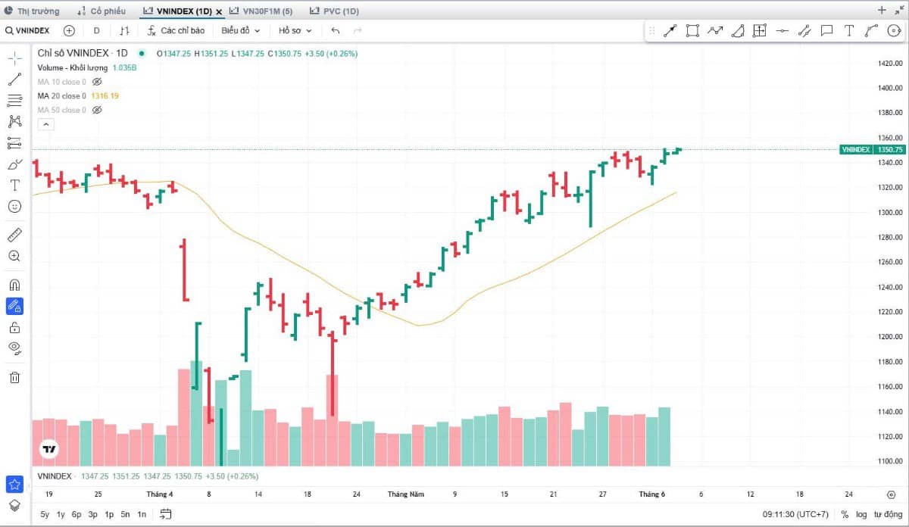This screenshot has height=527, width=909.
Task: Open the go-to-date calendar icon
Action: [x=166, y=514]
